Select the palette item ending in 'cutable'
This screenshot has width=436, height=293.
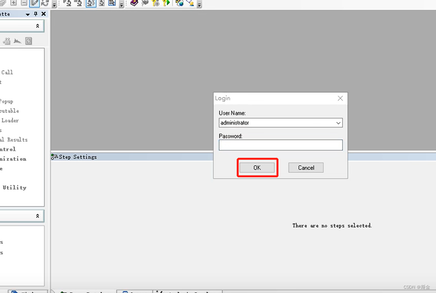point(9,111)
